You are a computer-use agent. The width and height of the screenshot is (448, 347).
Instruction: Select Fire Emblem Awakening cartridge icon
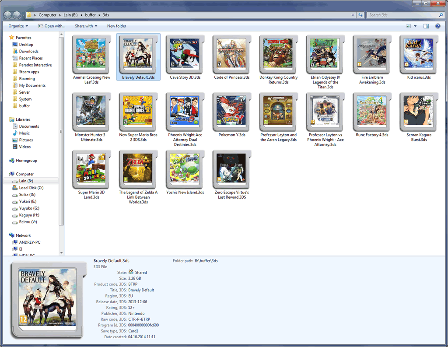click(372, 54)
